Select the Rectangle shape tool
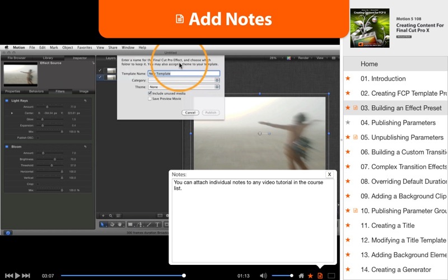The height and width of the screenshot is (280, 448). 130,225
